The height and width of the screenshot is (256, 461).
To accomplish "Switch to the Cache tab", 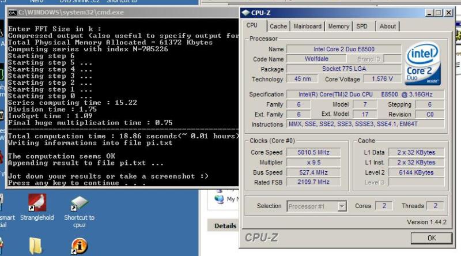I will pyautogui.click(x=278, y=26).
